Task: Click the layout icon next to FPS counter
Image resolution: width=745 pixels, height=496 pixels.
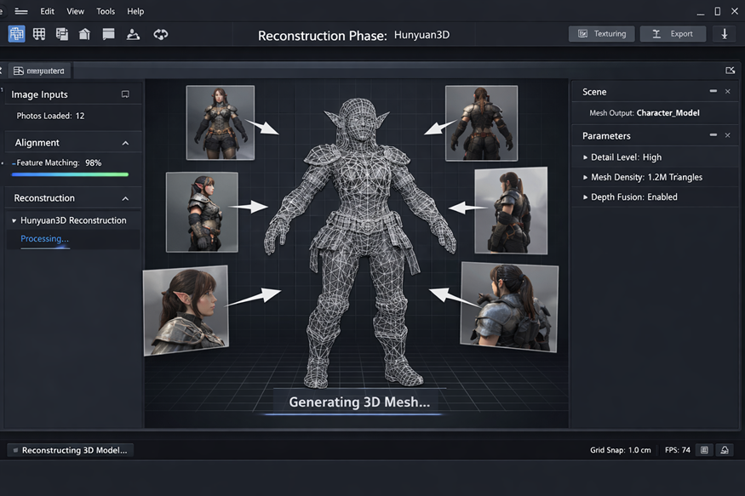Action: tap(704, 450)
